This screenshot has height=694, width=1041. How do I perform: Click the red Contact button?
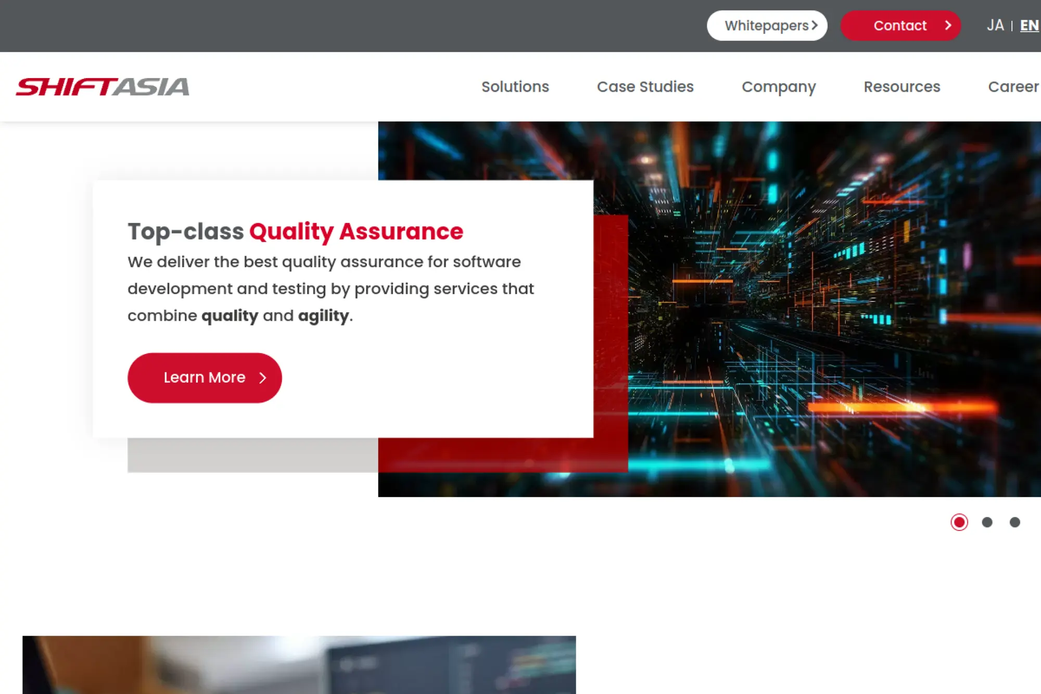click(x=899, y=26)
